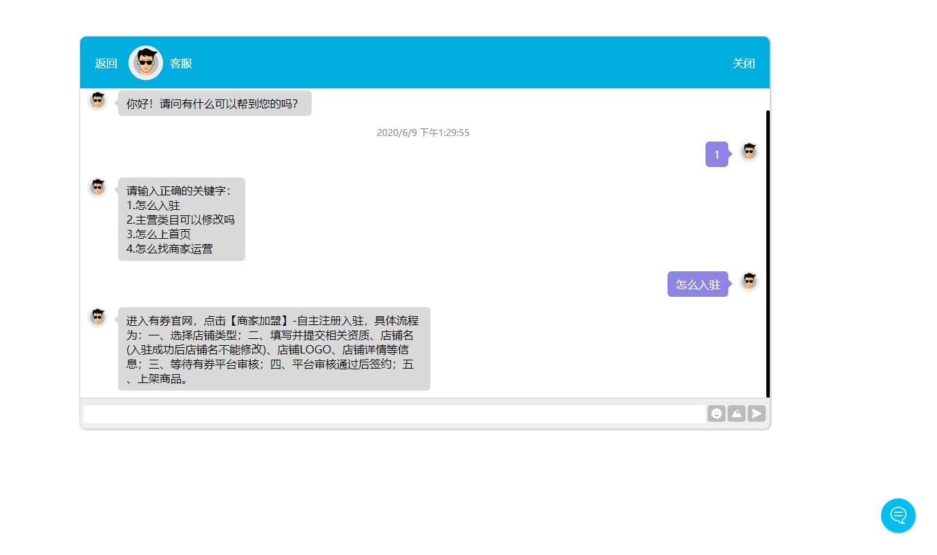Click the '关闭' link in the header

[744, 63]
